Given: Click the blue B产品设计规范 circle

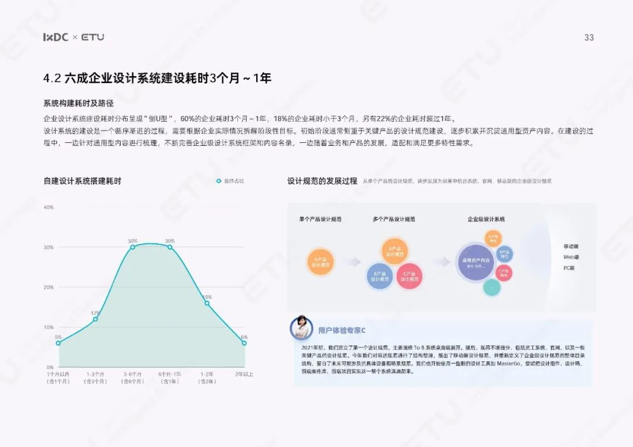Looking at the screenshot, I should [x=379, y=277].
